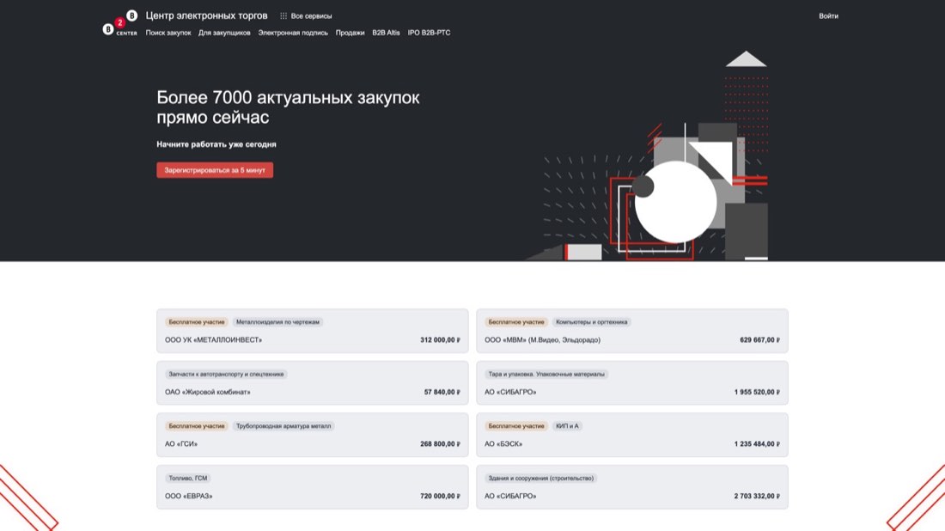The height and width of the screenshot is (531, 945).
Task: Go to Электронная подпись
Action: (x=293, y=34)
